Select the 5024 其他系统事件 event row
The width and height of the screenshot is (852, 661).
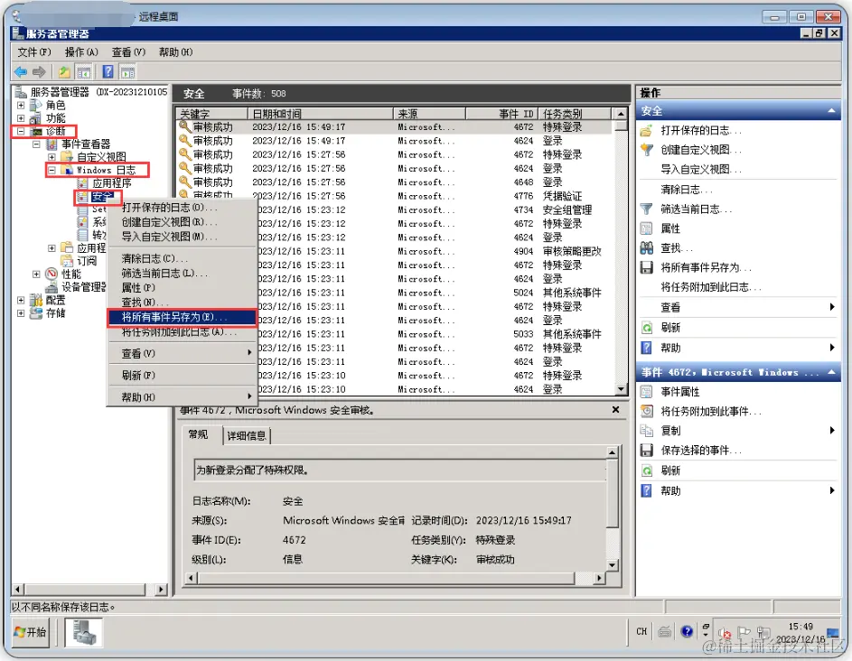coord(397,293)
